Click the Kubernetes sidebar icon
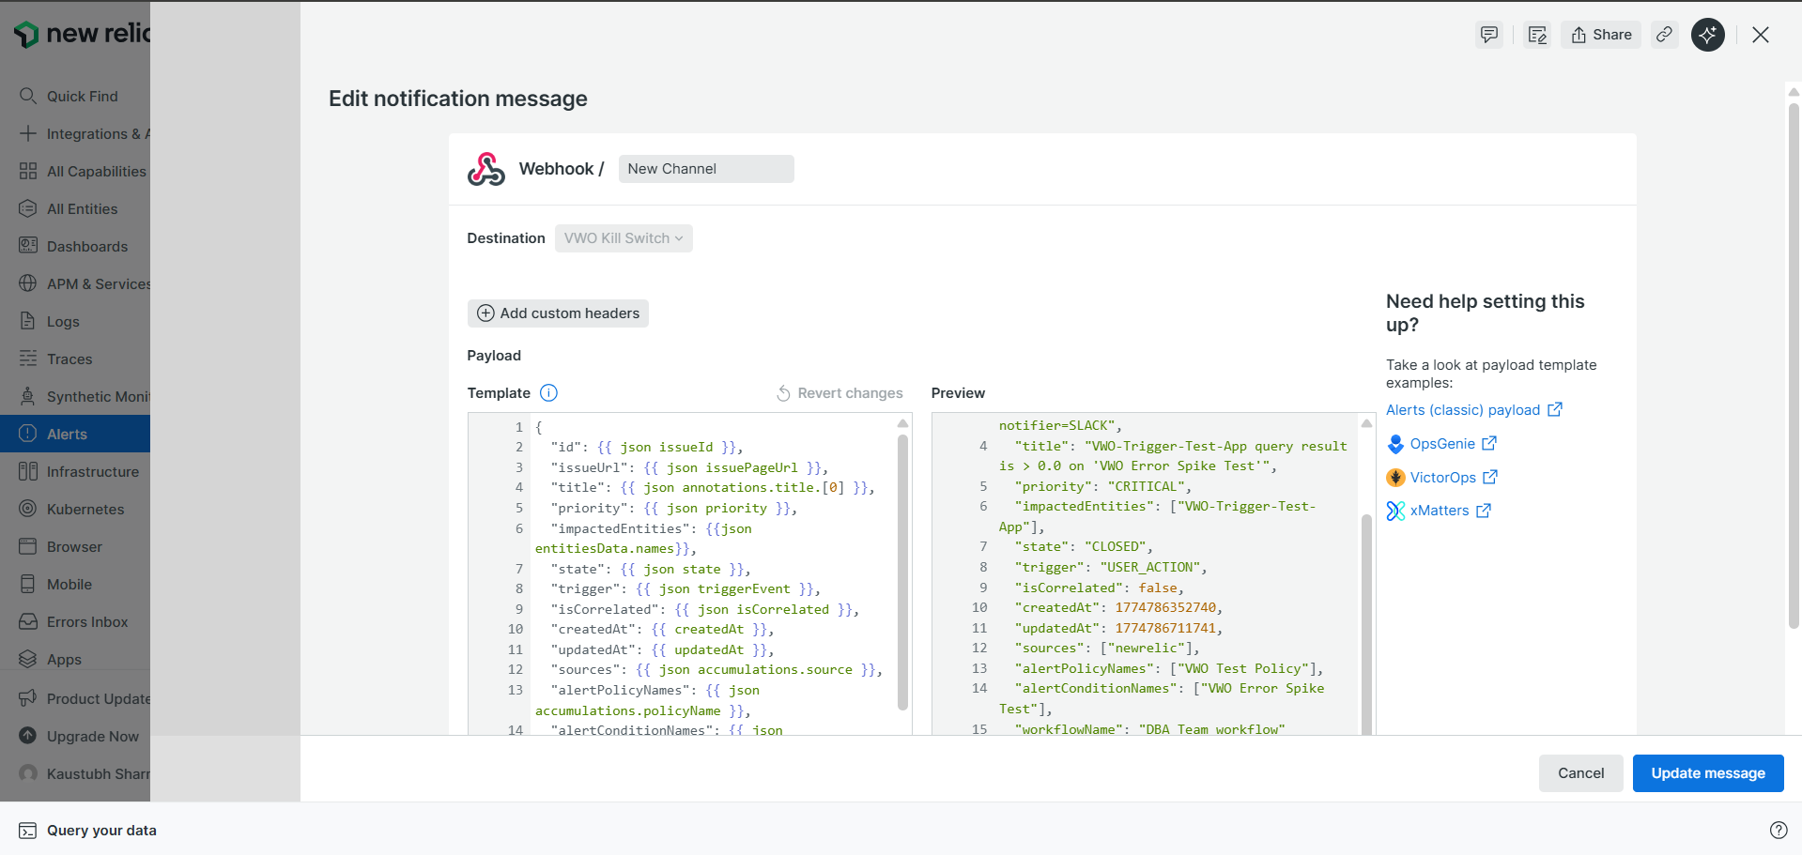Screen dimensions: 1802x855 [x=28, y=509]
